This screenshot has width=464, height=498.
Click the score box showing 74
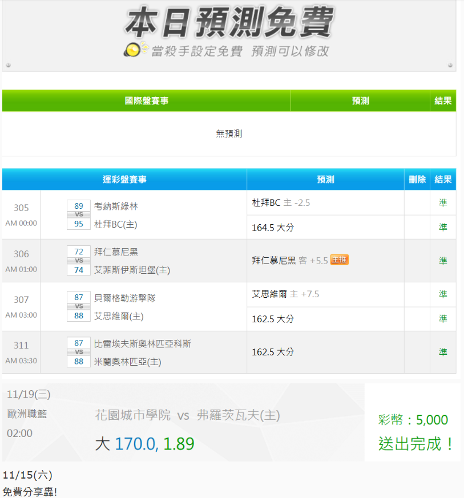(x=79, y=270)
